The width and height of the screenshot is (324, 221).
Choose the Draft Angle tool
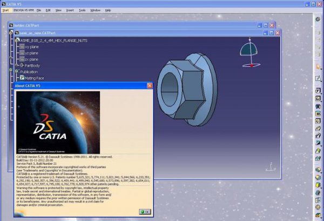318,185
